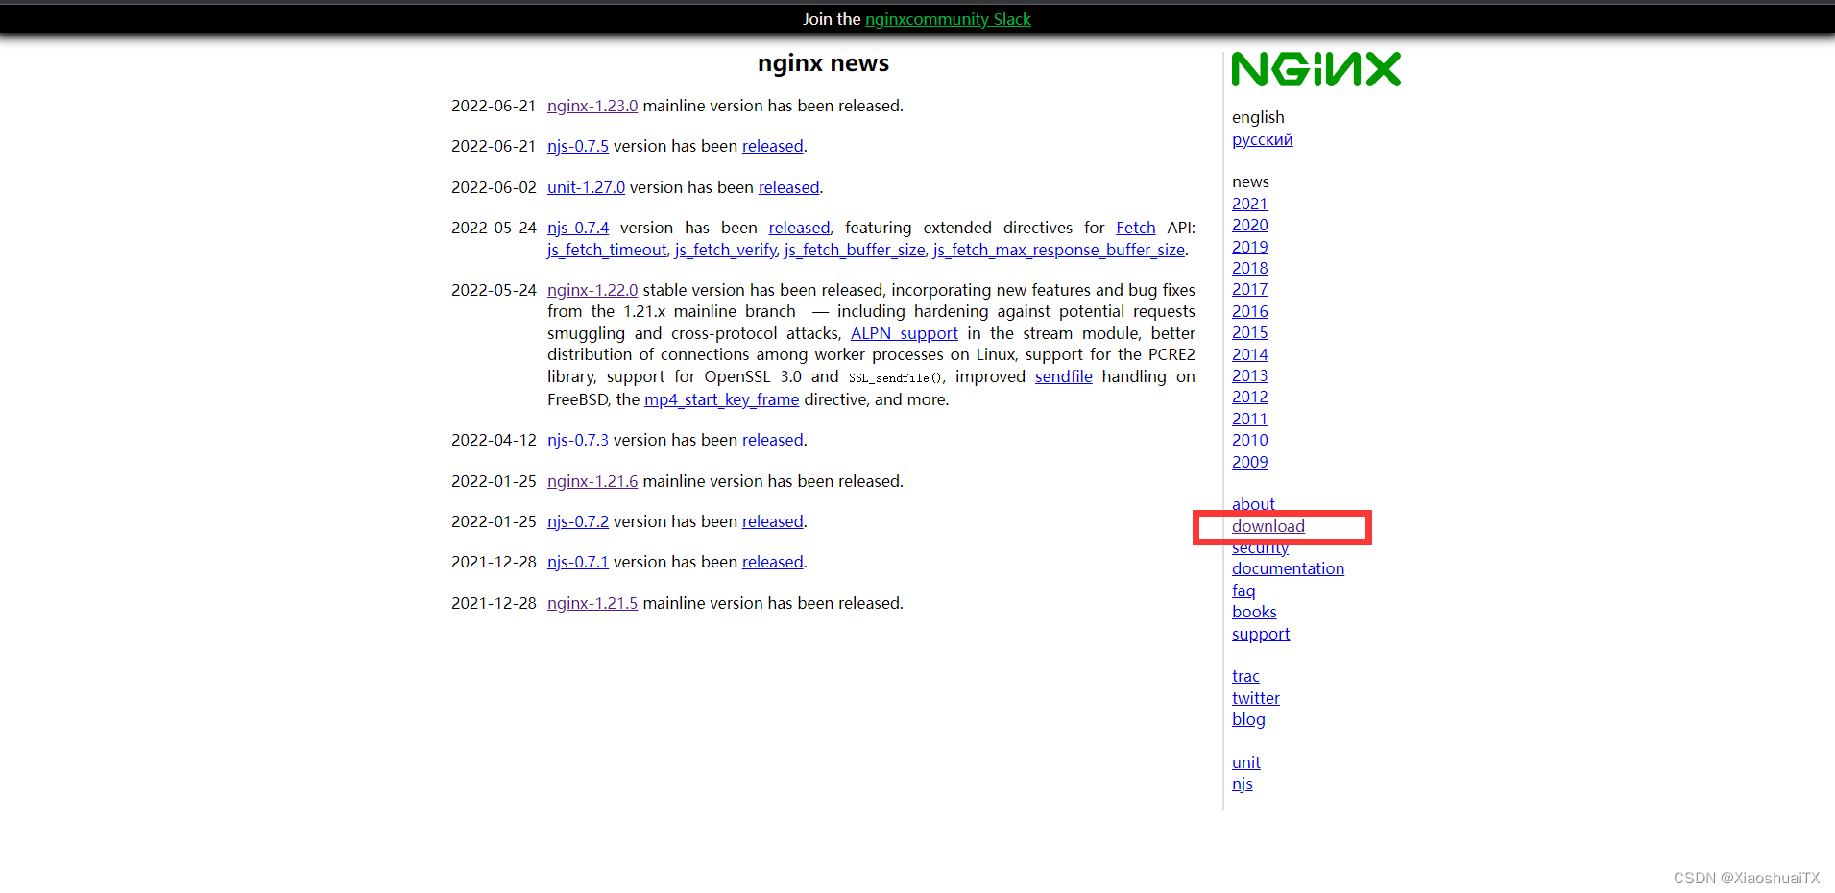Open the support page

[x=1261, y=634]
